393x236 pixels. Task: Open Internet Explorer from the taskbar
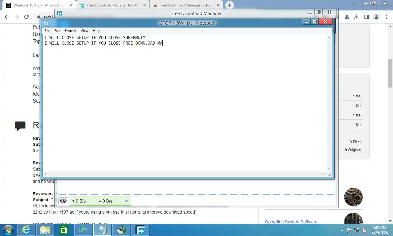pos(26,230)
